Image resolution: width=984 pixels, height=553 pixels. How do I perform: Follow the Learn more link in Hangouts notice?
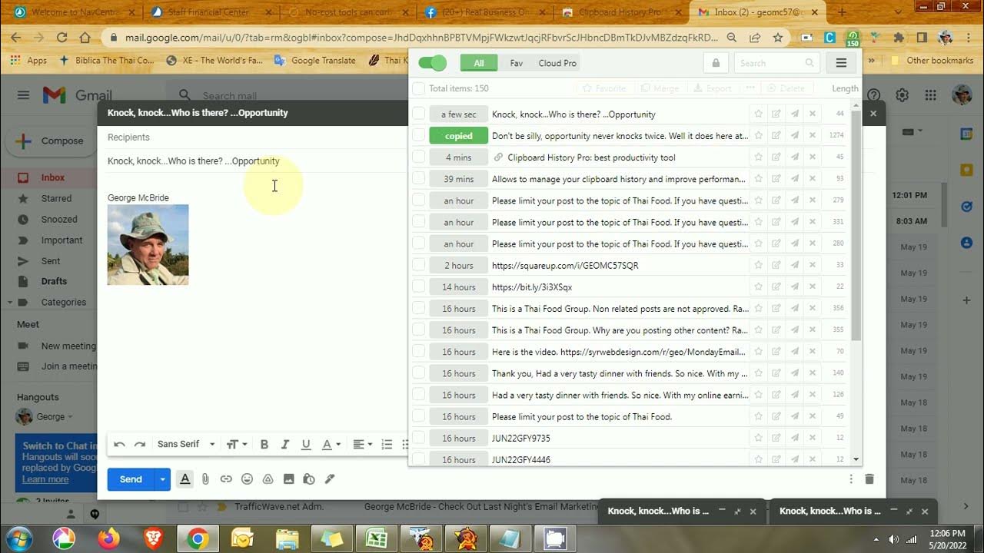point(45,479)
